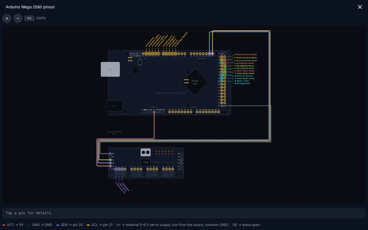Tap the red 5V power pin on the Mega
The image size is (368, 230).
coord(154,112)
